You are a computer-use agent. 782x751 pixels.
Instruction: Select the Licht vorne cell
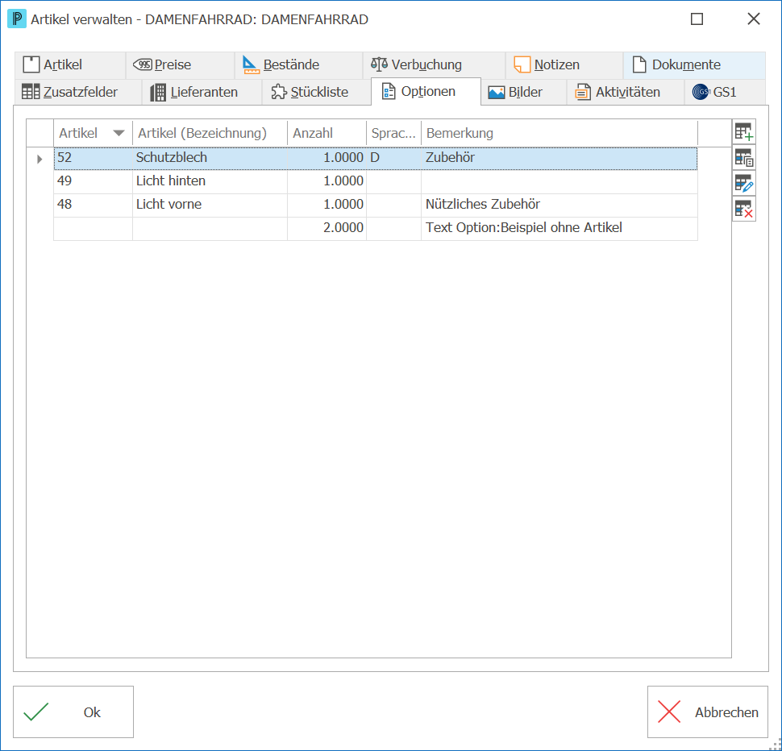click(210, 205)
